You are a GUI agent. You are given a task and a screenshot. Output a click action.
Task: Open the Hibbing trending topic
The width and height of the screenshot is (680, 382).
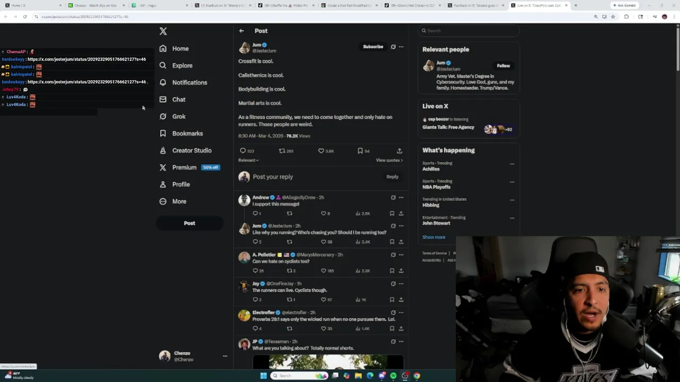[x=431, y=205]
